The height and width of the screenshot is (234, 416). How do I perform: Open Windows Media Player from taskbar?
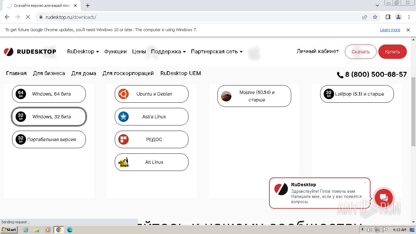48,230
